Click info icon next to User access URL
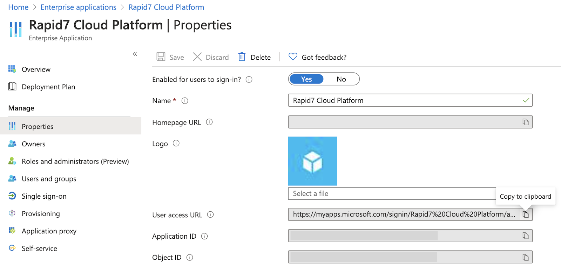 click(x=210, y=214)
